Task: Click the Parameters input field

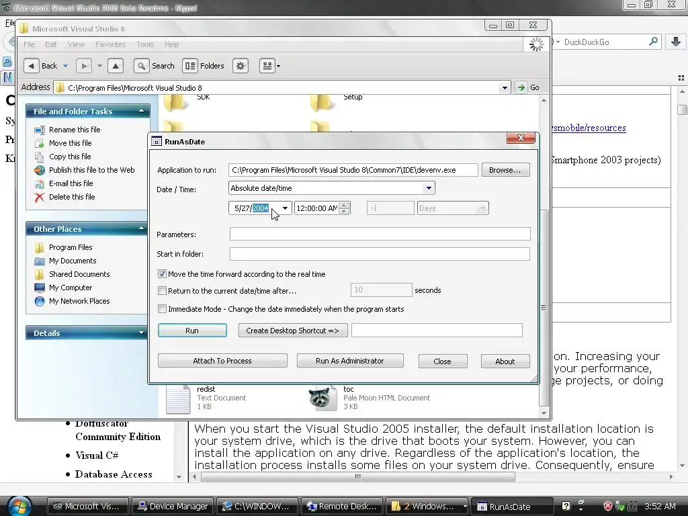Action: (x=380, y=234)
